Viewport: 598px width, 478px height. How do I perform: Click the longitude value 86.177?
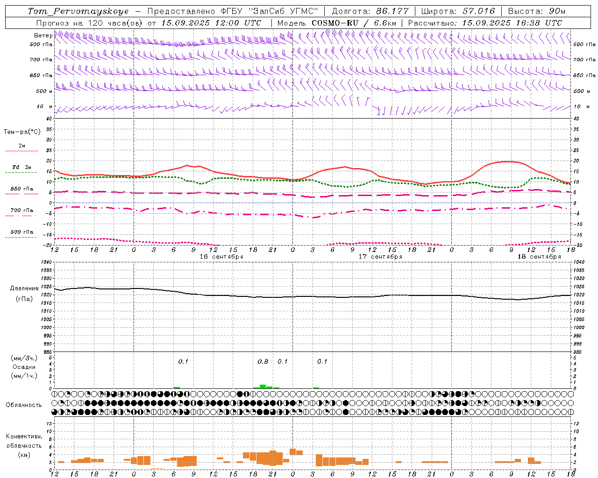[x=392, y=11]
